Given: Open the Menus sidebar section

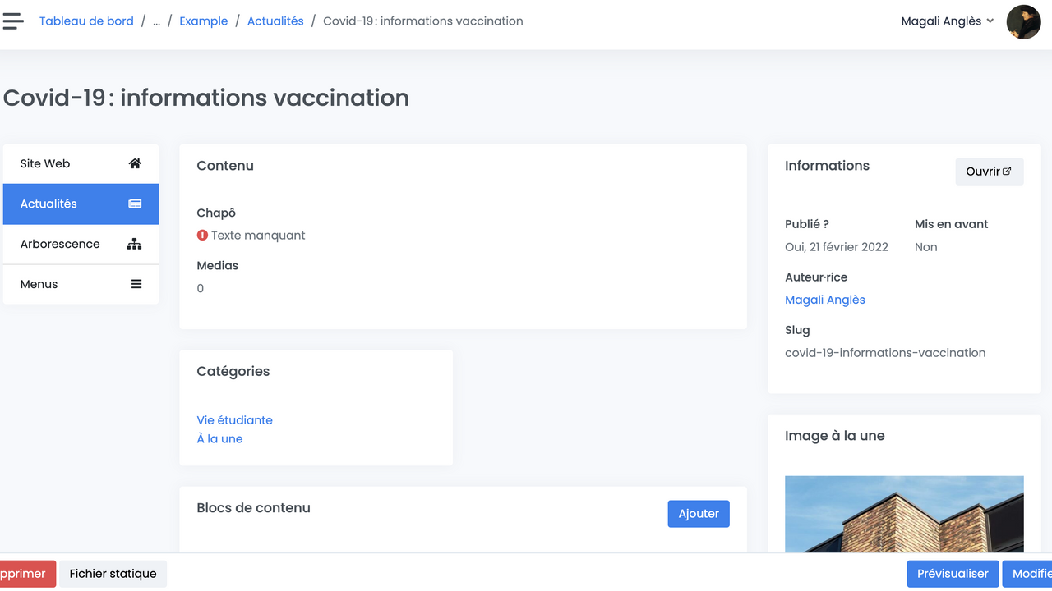Looking at the screenshot, I should 39,284.
